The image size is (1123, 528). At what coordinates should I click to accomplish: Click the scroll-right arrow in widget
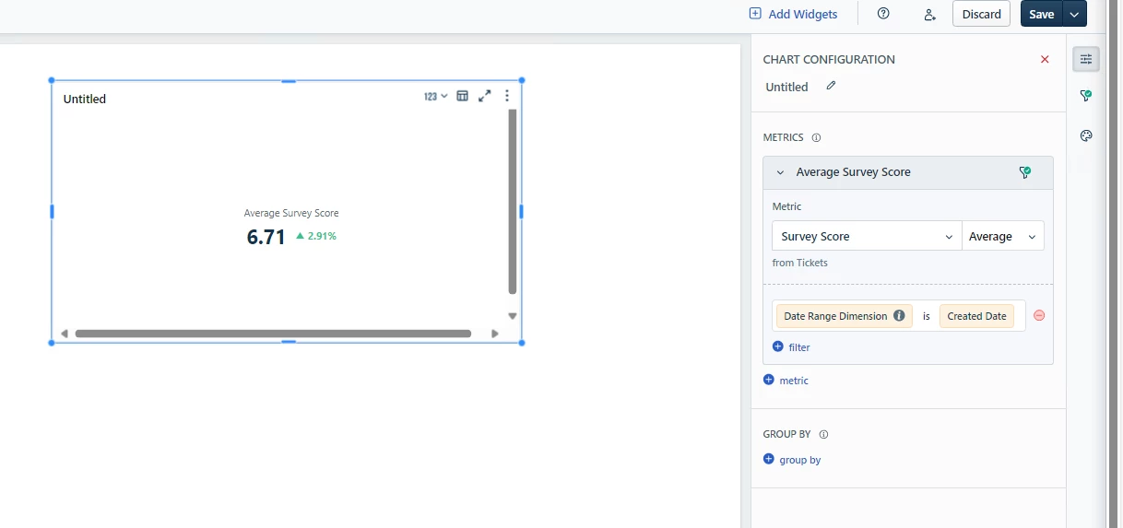495,334
